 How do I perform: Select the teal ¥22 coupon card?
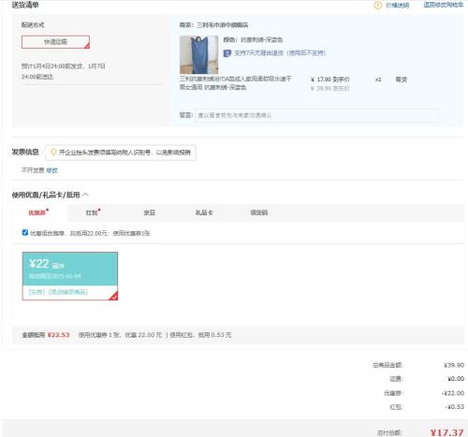[x=70, y=276]
